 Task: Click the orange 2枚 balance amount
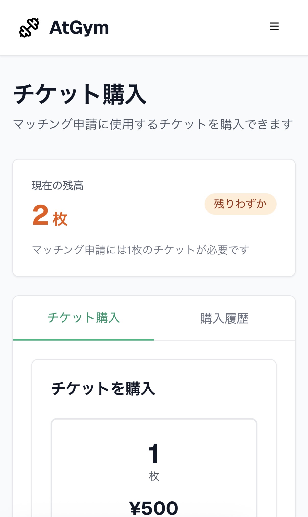[x=41, y=215]
